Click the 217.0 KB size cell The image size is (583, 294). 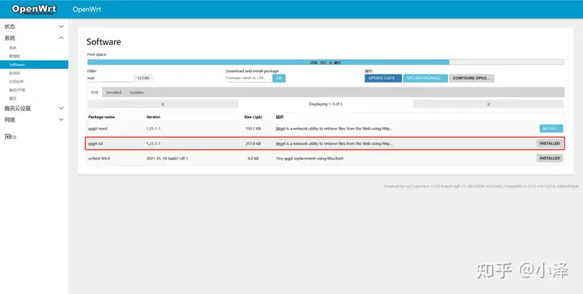253,143
